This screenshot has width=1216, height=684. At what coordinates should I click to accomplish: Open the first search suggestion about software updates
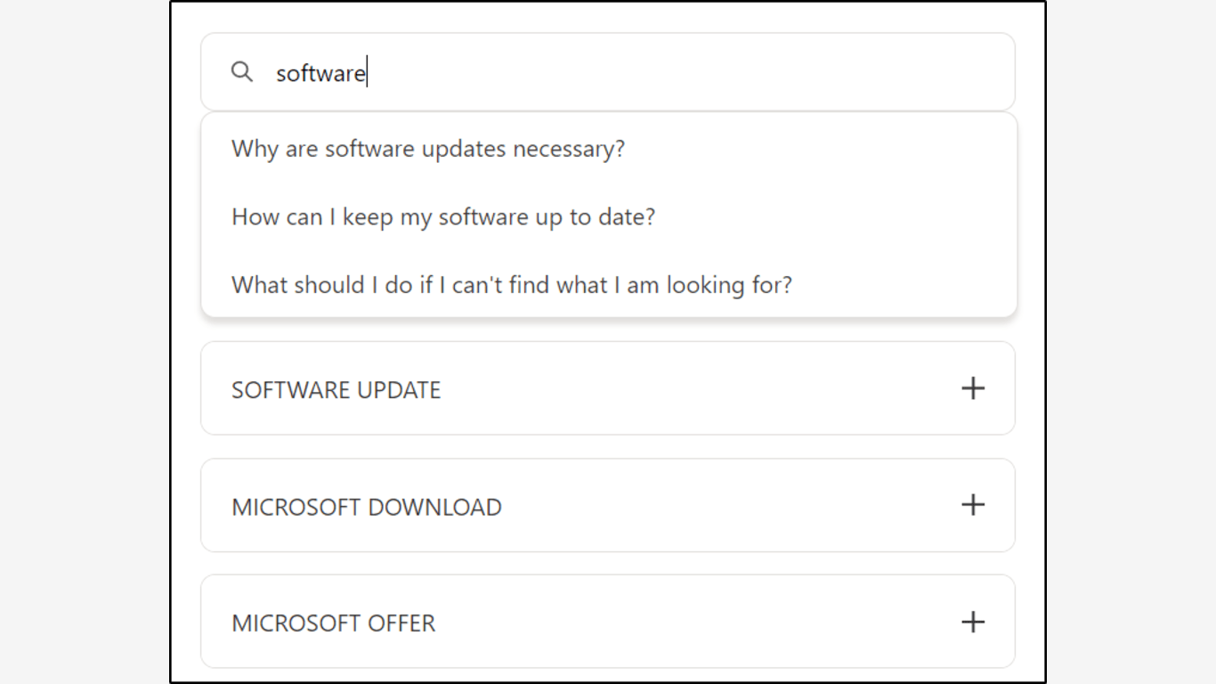coord(428,149)
